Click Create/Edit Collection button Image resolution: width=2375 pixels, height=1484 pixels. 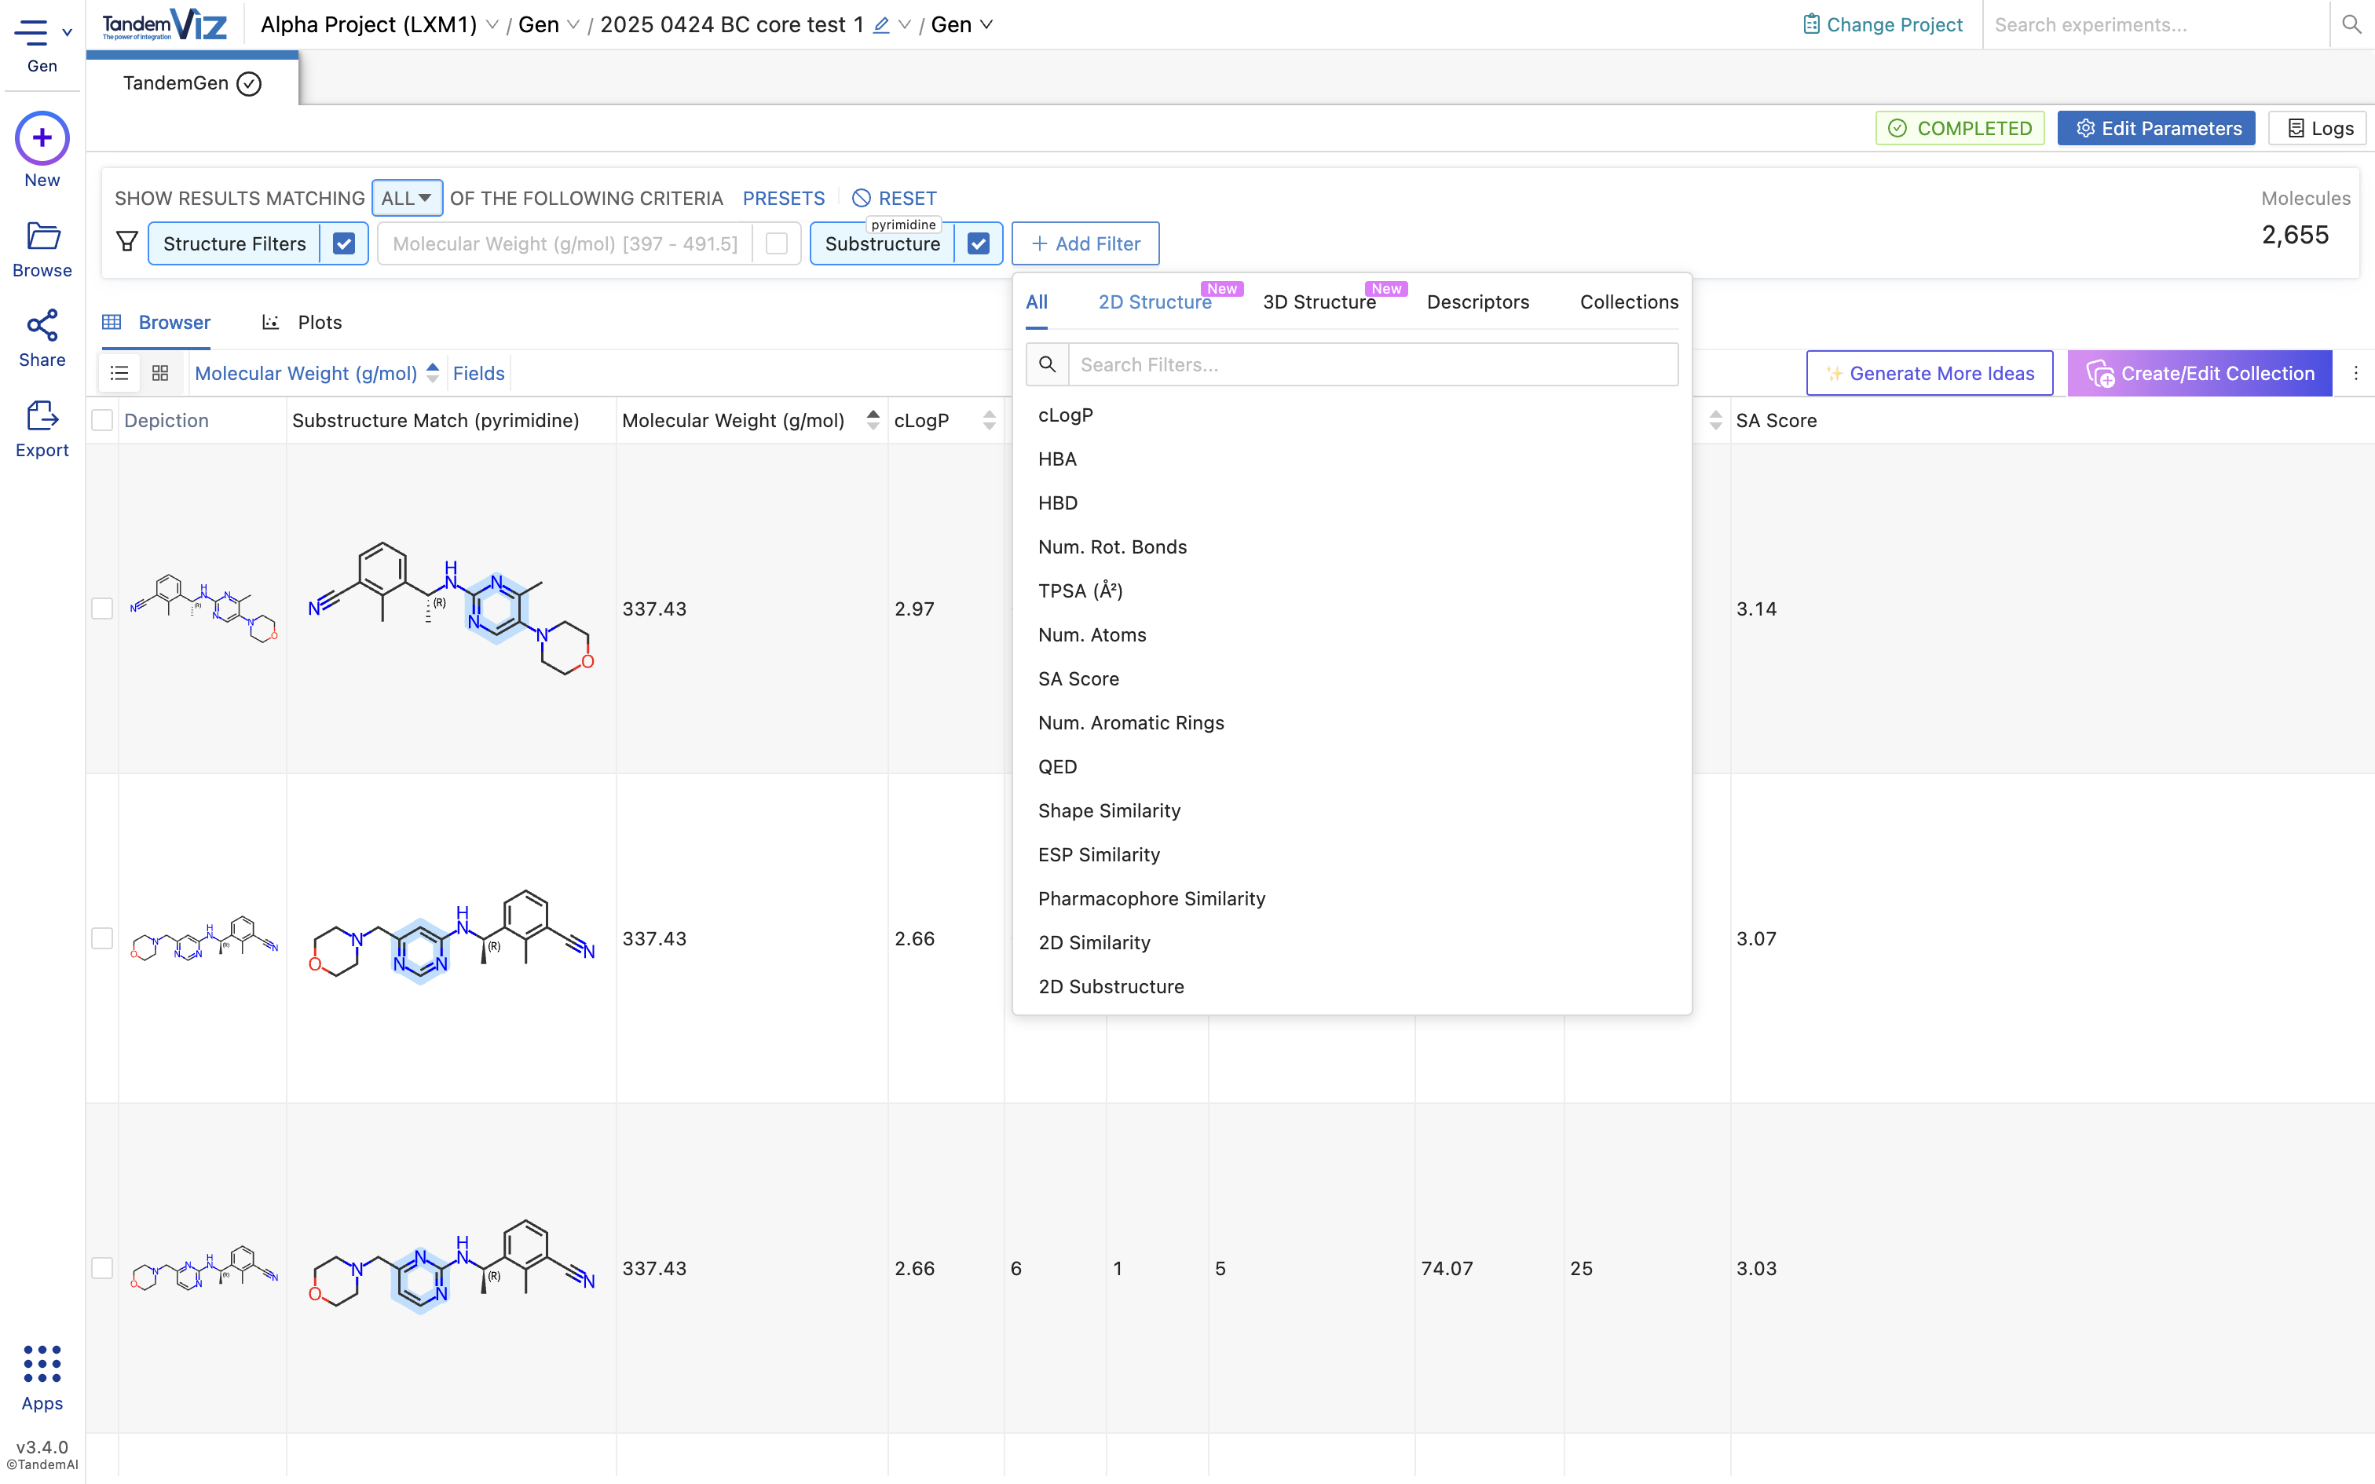tap(2199, 373)
